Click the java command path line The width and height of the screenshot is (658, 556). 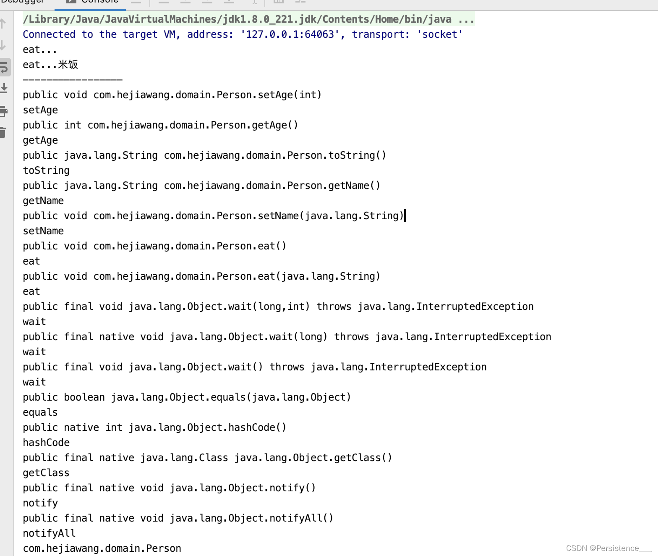[x=248, y=19]
